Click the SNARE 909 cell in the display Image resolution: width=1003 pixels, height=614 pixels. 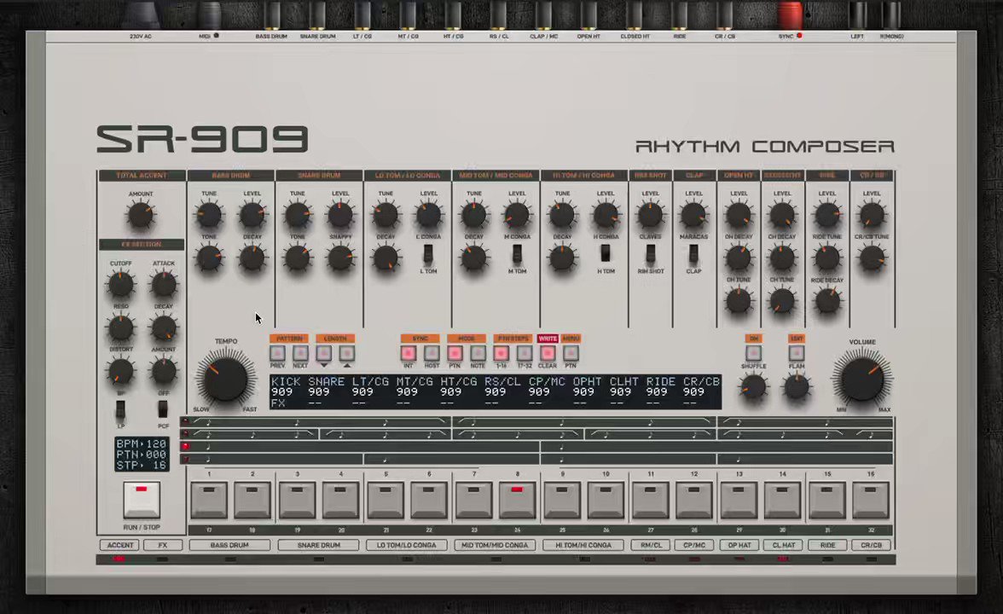(x=319, y=392)
